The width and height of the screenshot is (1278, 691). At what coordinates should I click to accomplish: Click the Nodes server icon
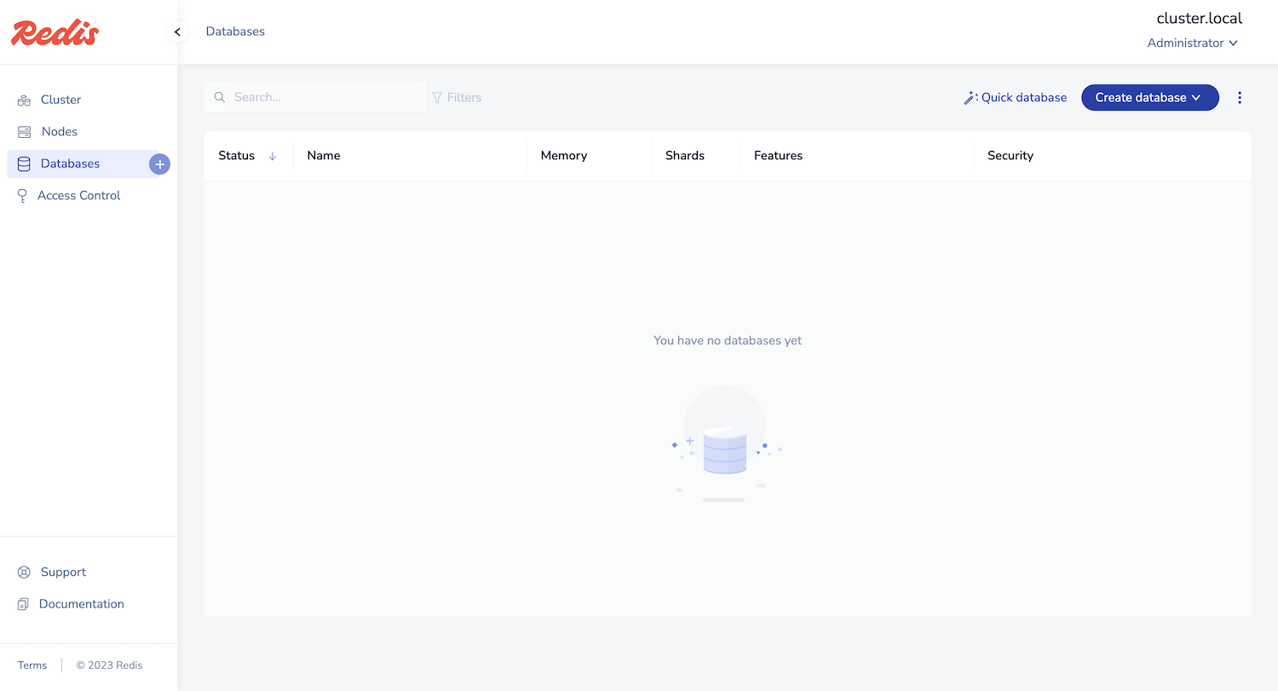tap(24, 132)
